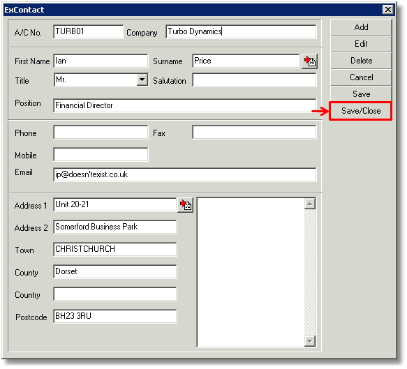This screenshot has width=407, height=369.
Task: Click the Cancel button
Action: (x=361, y=77)
